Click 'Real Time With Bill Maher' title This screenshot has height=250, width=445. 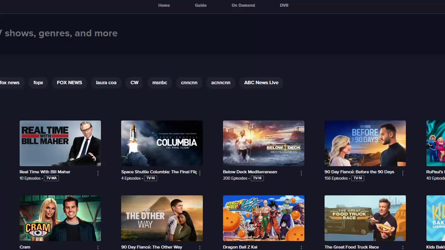(45, 172)
